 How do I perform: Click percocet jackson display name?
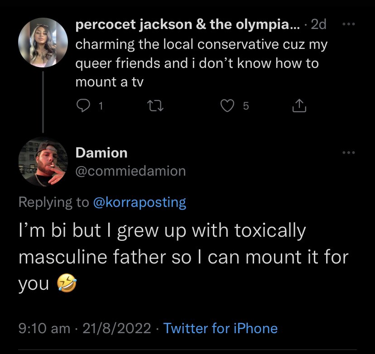[187, 24]
